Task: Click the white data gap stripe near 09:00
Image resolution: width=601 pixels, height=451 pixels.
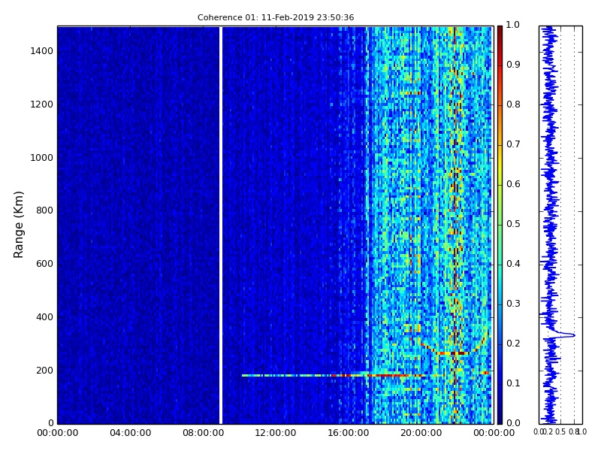Action: 221,225
